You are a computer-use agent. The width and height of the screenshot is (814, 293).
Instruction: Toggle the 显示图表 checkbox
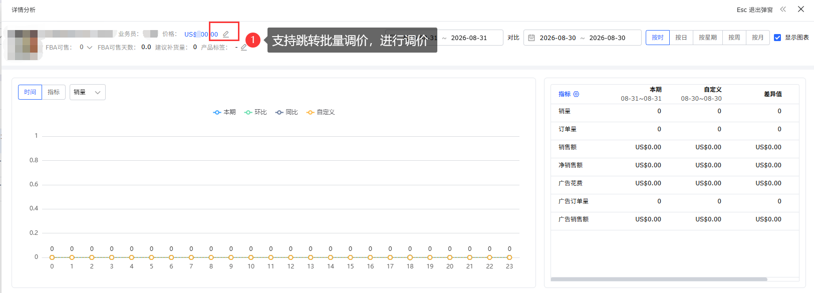pyautogui.click(x=777, y=38)
